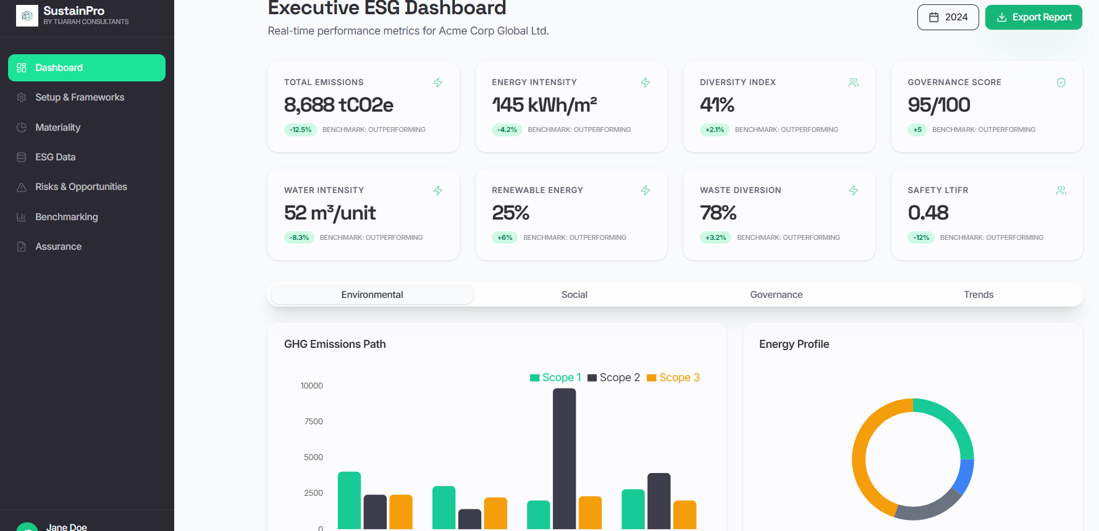Click the 78% waste diversion value
The width and height of the screenshot is (1099, 531).
tap(718, 213)
